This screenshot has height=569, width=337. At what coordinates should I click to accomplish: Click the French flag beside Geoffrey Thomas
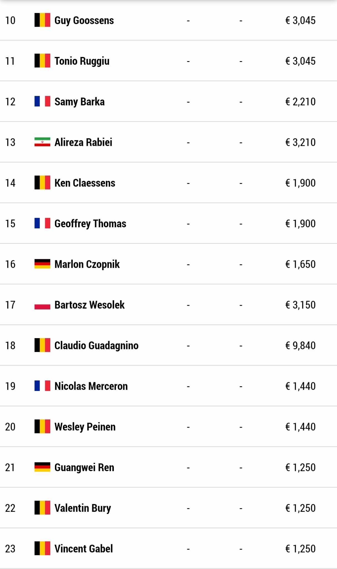tap(42, 223)
